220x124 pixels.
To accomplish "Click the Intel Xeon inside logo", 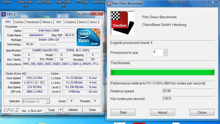I will point(89,37).
